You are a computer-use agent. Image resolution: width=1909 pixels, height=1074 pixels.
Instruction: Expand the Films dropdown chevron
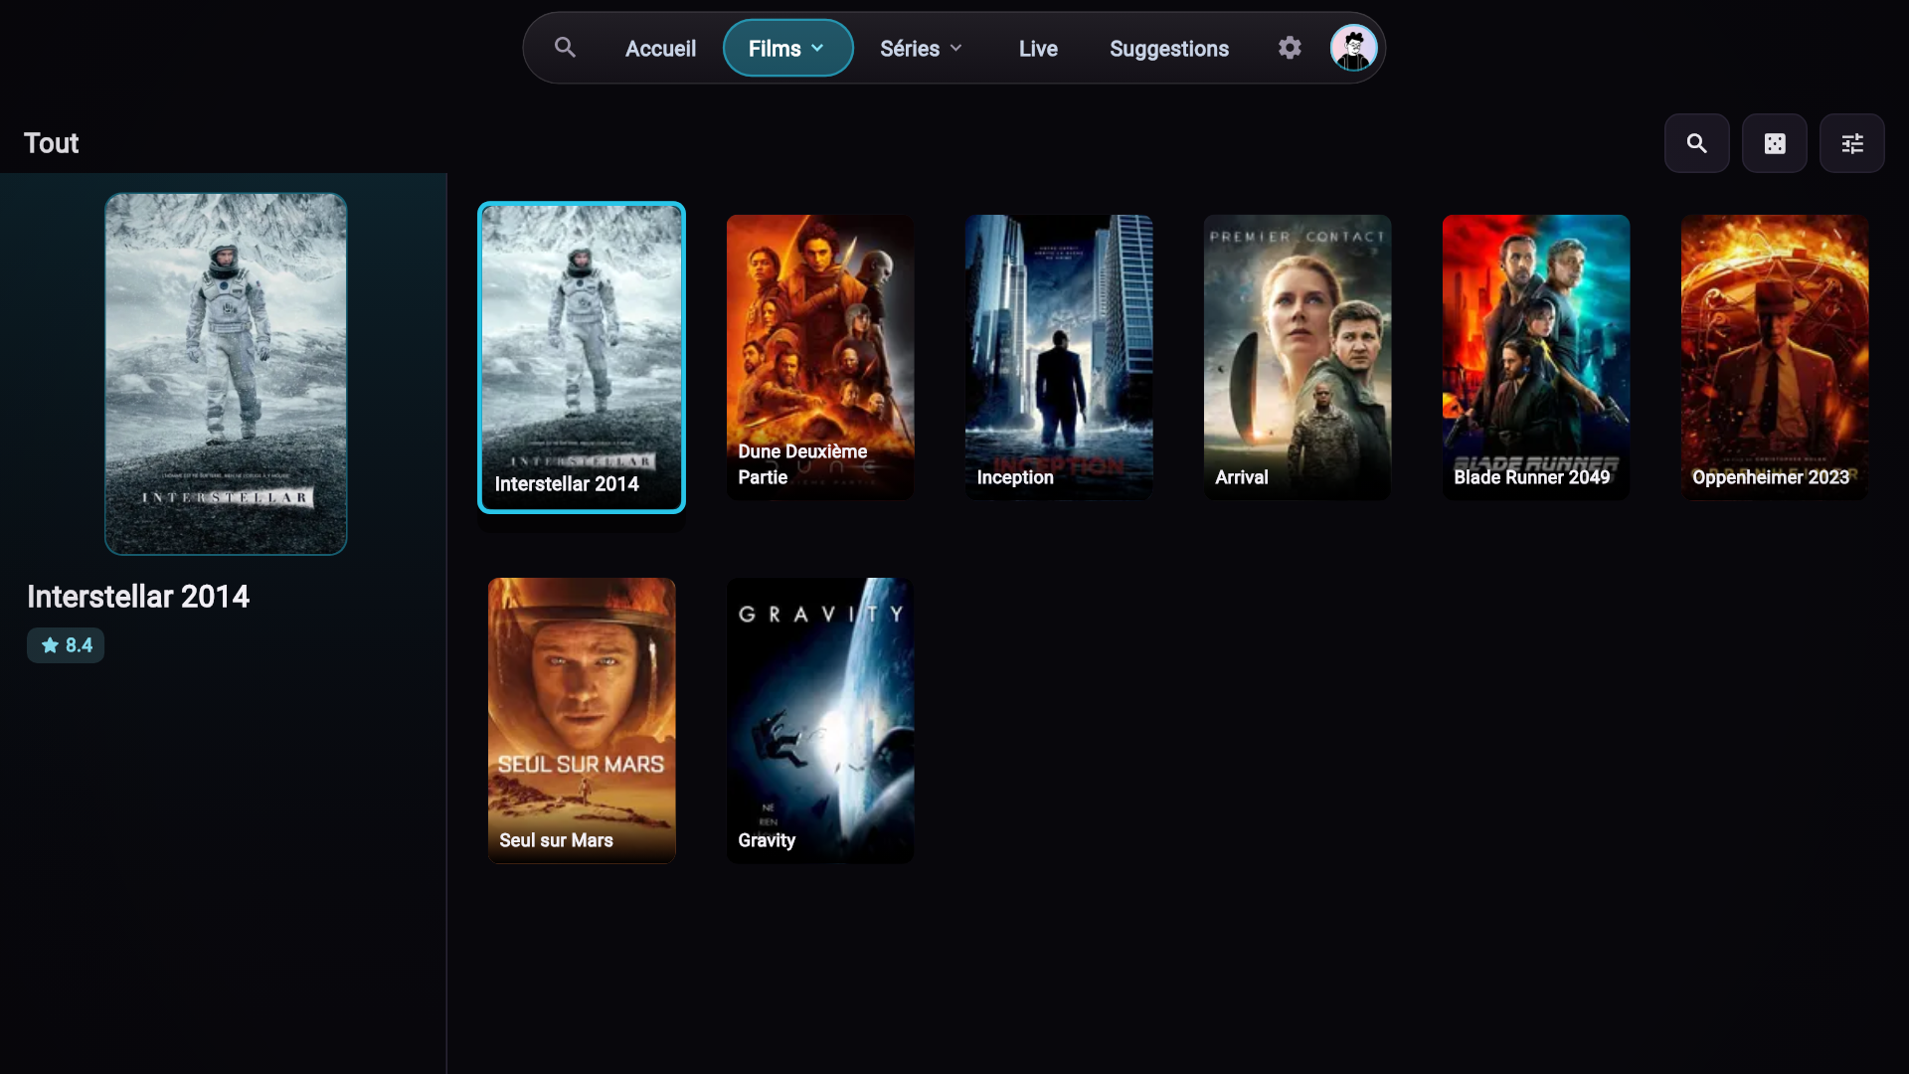pos(817,48)
